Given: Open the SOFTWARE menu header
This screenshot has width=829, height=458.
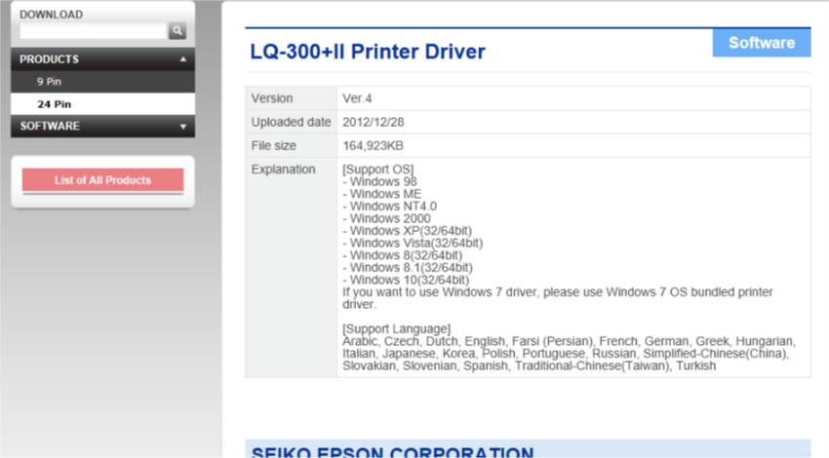Looking at the screenshot, I should [103, 127].
